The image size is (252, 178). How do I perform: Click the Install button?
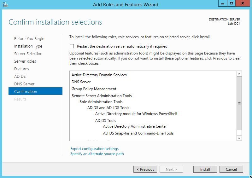pyautogui.click(x=205, y=169)
